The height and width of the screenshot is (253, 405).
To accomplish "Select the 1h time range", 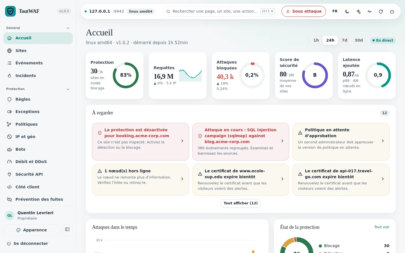I will 316,40.
